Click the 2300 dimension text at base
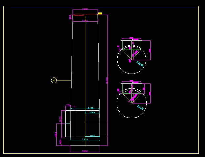This screenshot has width=205, height=157. pyautogui.click(x=85, y=151)
